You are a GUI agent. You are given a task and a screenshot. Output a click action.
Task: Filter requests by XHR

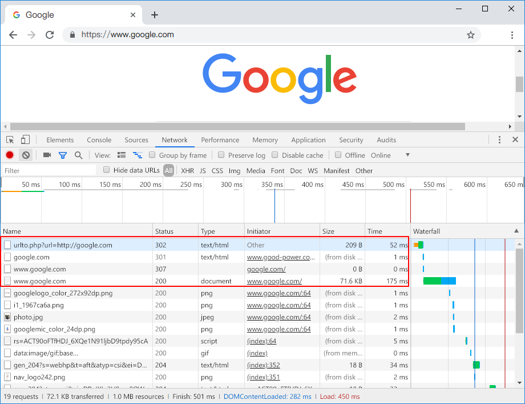[x=188, y=171]
